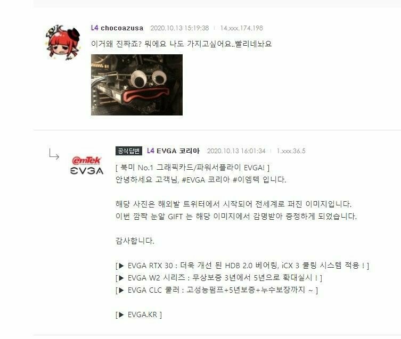
Task: Open the EVGA 코리아 username profile
Action: [x=178, y=151]
